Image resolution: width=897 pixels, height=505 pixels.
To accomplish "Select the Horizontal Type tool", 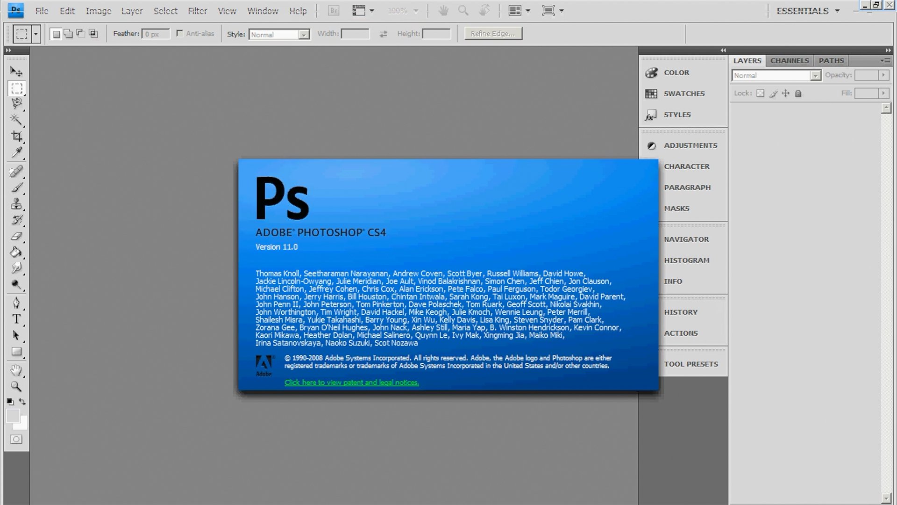I will point(16,319).
